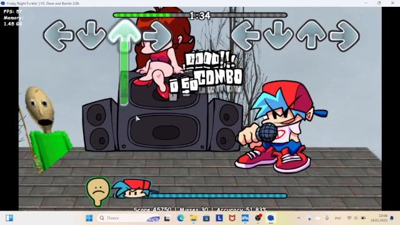Open the battery status tray icon

[363, 218]
